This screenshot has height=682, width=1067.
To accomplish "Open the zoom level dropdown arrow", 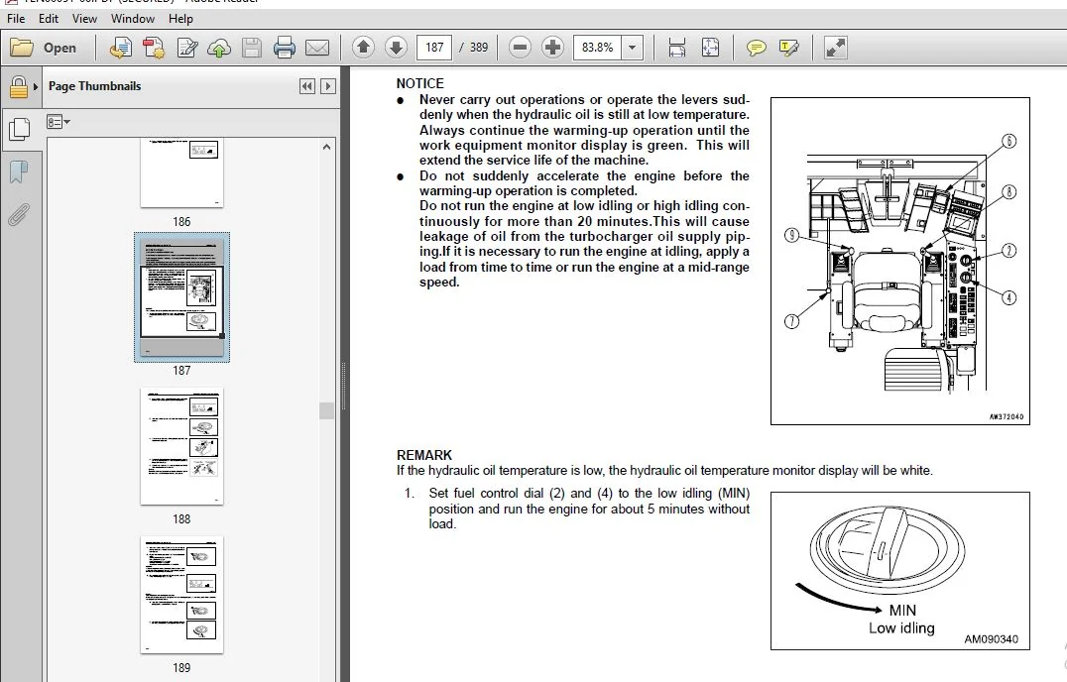I will tap(633, 47).
